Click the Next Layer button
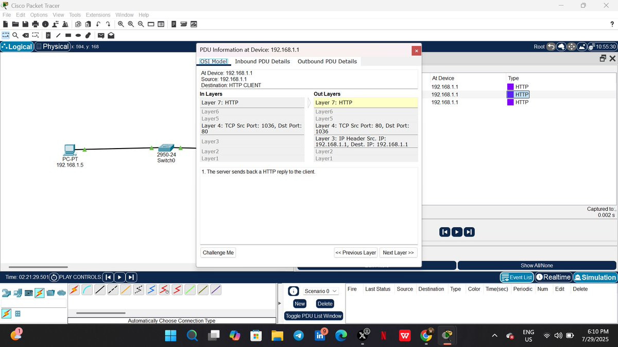 coord(398,252)
